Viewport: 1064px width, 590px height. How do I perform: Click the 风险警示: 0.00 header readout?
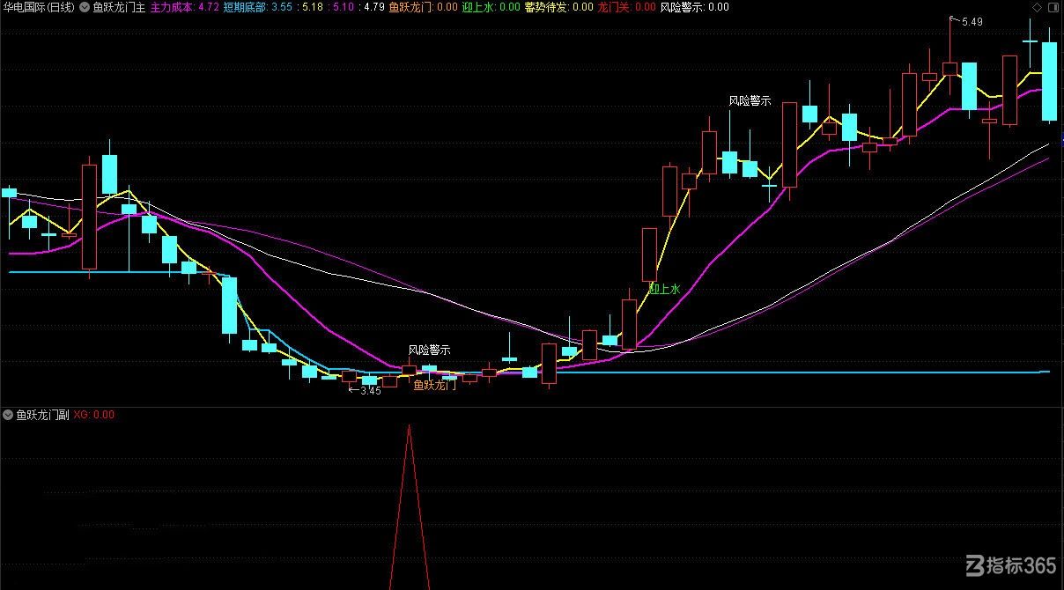tap(695, 7)
